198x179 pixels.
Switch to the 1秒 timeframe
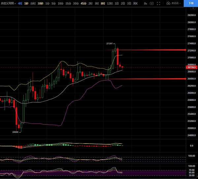pyautogui.click(x=26, y=3)
